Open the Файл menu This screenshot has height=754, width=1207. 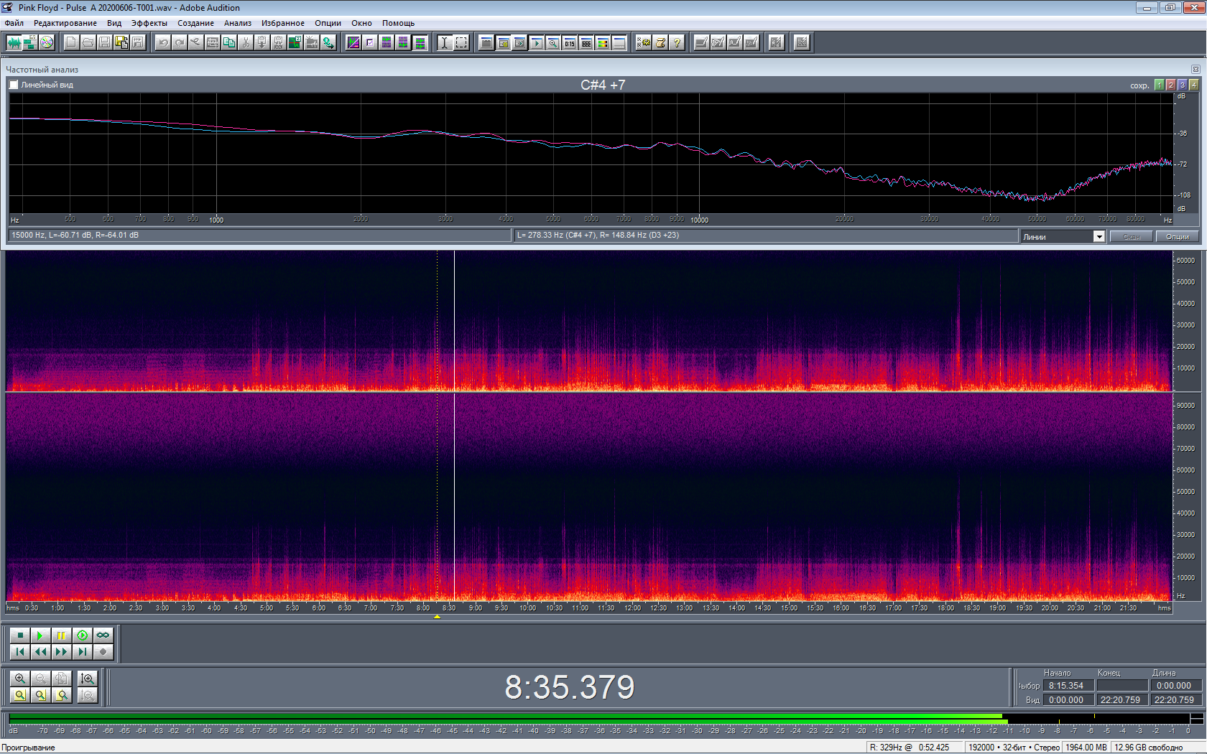pos(14,23)
